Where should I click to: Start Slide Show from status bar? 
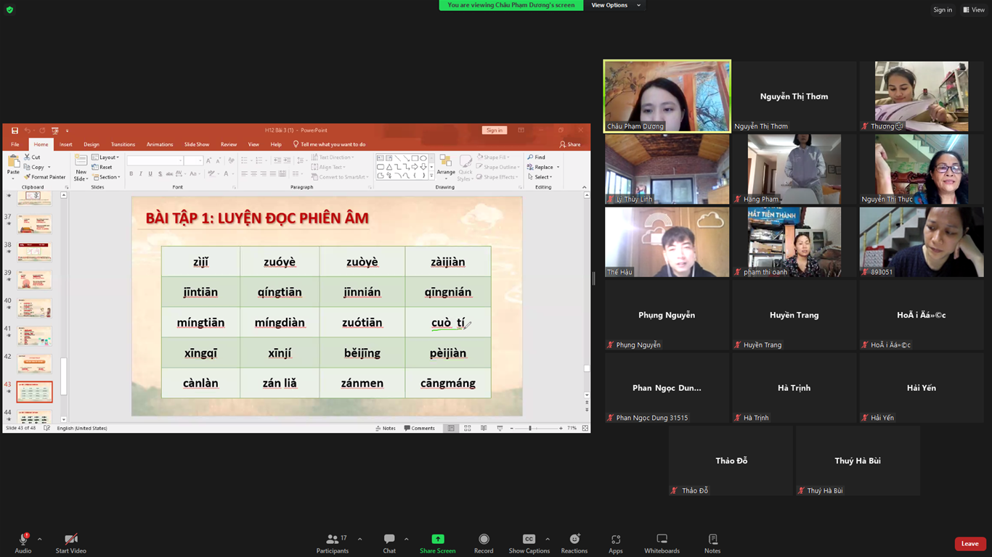coord(500,429)
